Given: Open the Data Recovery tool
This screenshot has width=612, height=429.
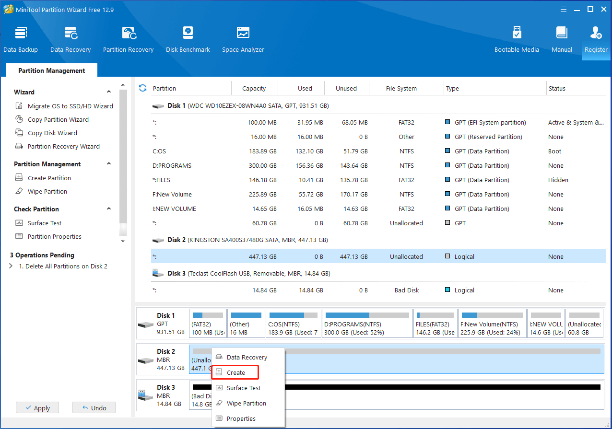Looking at the screenshot, I should click(71, 39).
